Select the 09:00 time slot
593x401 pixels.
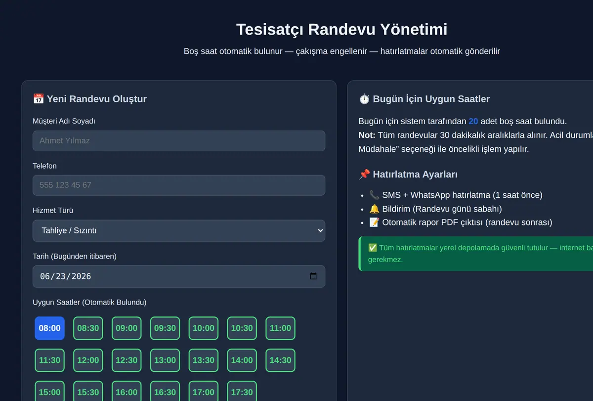tap(127, 328)
